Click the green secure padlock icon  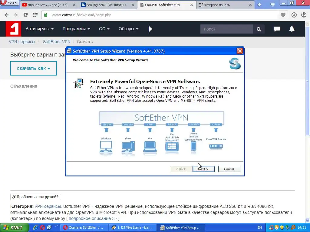point(46,15)
